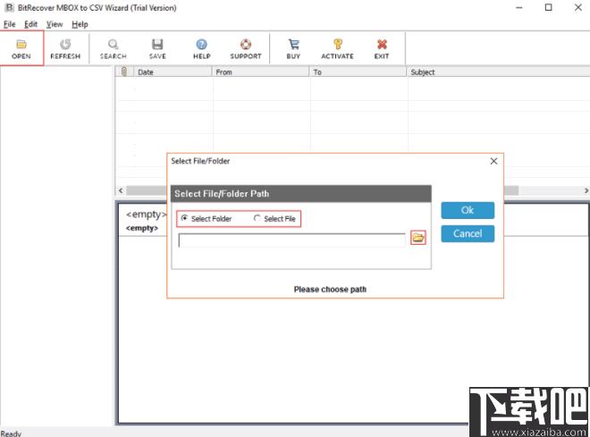The width and height of the screenshot is (590, 437).
Task: Click the Exit red cross icon
Action: pos(382,45)
